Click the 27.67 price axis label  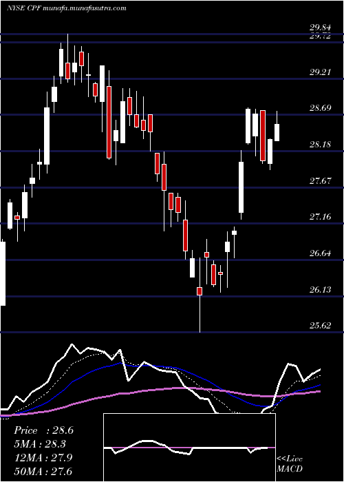[x=320, y=180]
